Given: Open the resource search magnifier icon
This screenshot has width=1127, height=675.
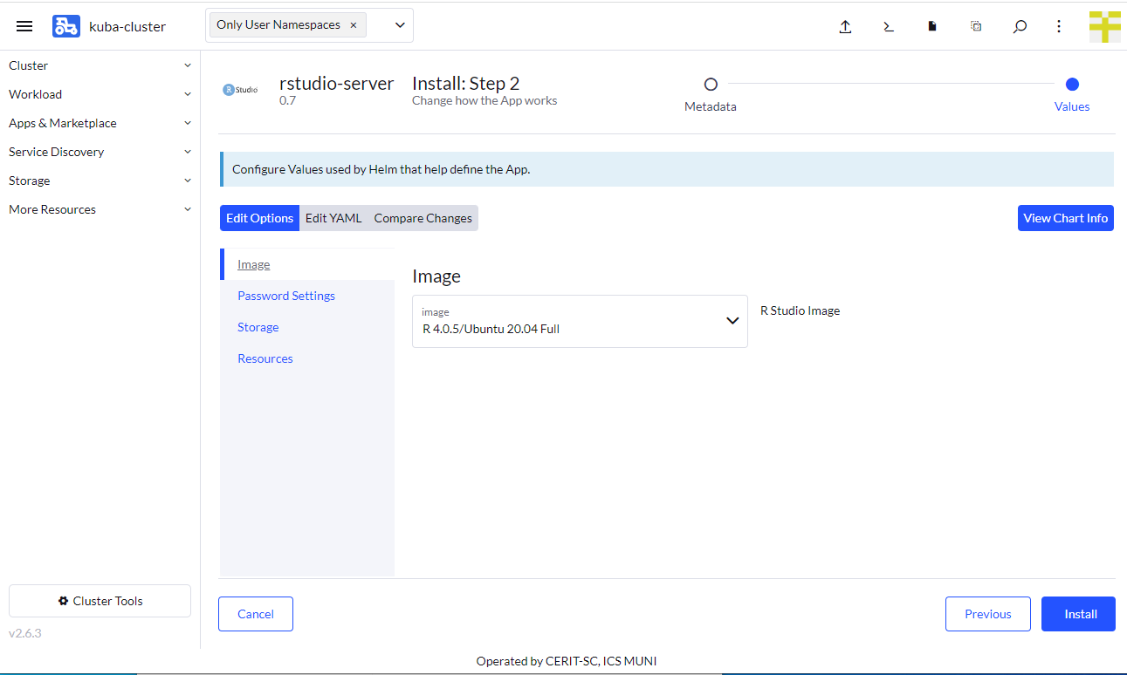Looking at the screenshot, I should [1020, 26].
